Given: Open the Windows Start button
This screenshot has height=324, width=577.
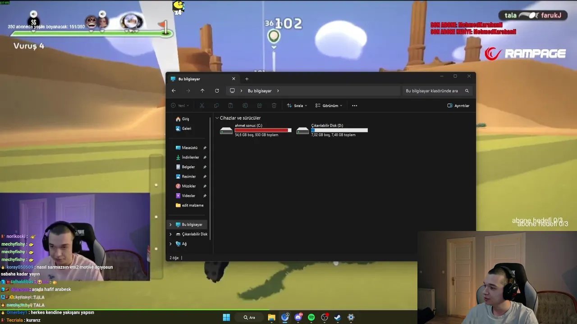Looking at the screenshot, I should pyautogui.click(x=226, y=317).
